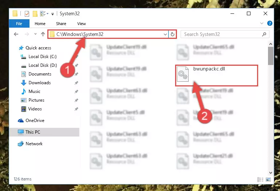Screen dimensions: 280x191
Task: Click the pin icon next to Documents
Action: (x=76, y=74)
